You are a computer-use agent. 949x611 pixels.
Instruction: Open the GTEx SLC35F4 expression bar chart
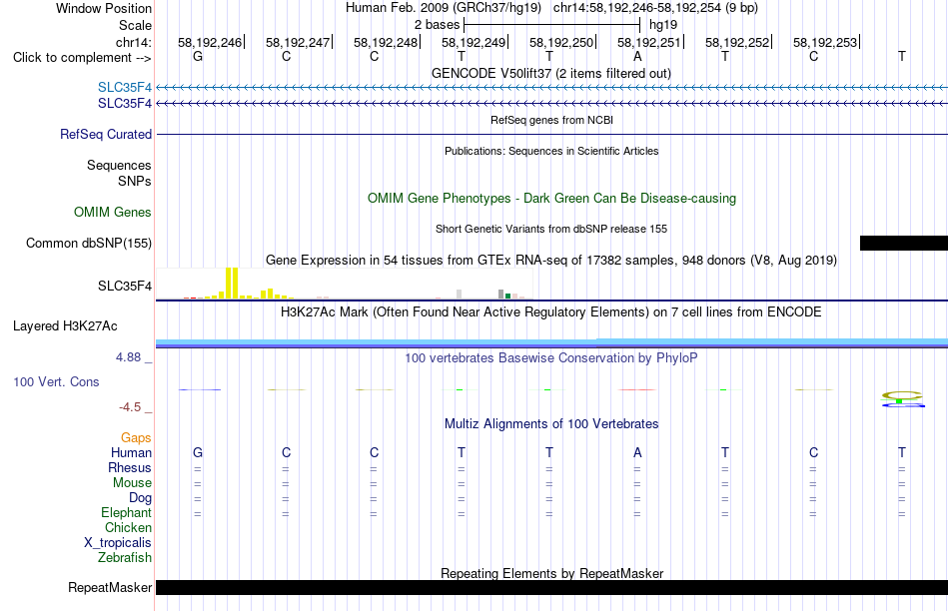pyautogui.click(x=345, y=284)
